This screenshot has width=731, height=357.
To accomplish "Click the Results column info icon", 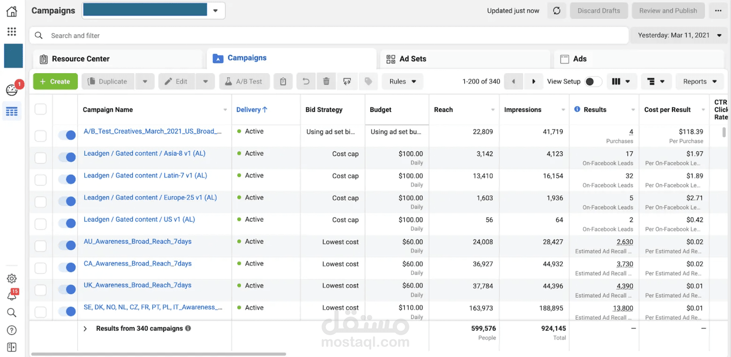I will tap(577, 109).
